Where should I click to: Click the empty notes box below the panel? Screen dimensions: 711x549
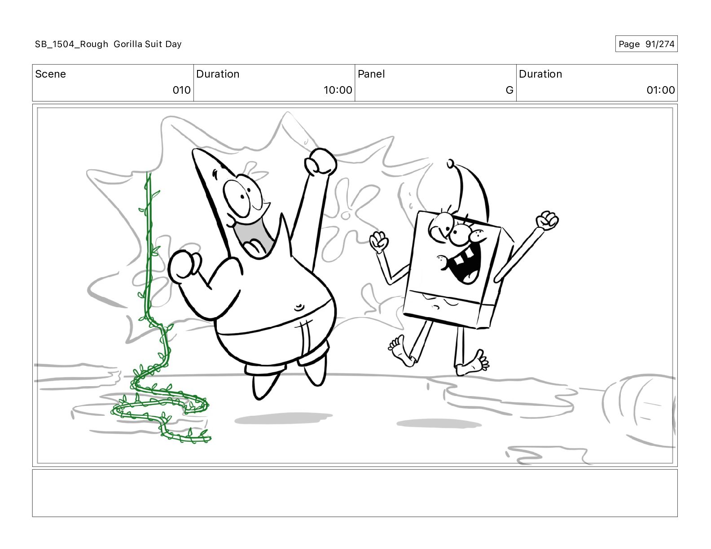point(355,493)
